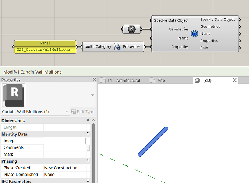Click the yellow Panel component header
249x183 pixels.
[45, 43]
